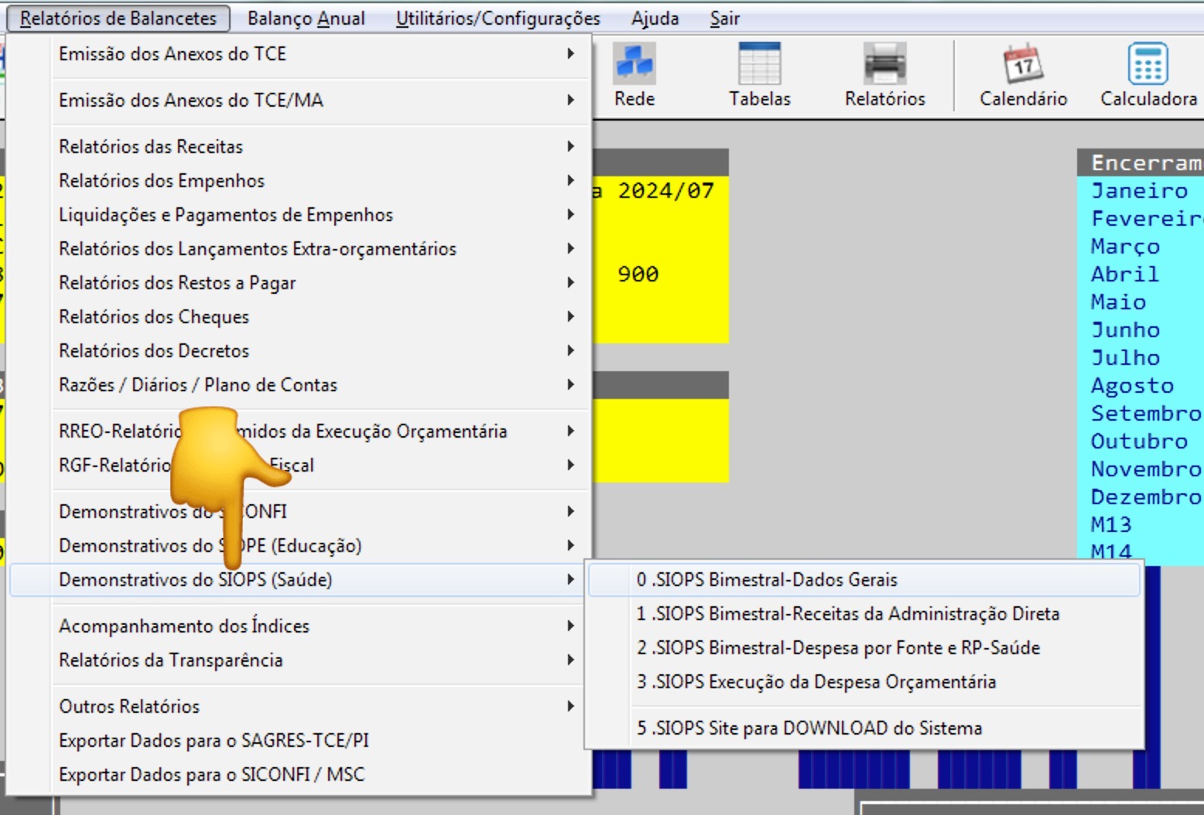This screenshot has width=1204, height=815.
Task: Select Agosto in the month list
Action: [1132, 385]
